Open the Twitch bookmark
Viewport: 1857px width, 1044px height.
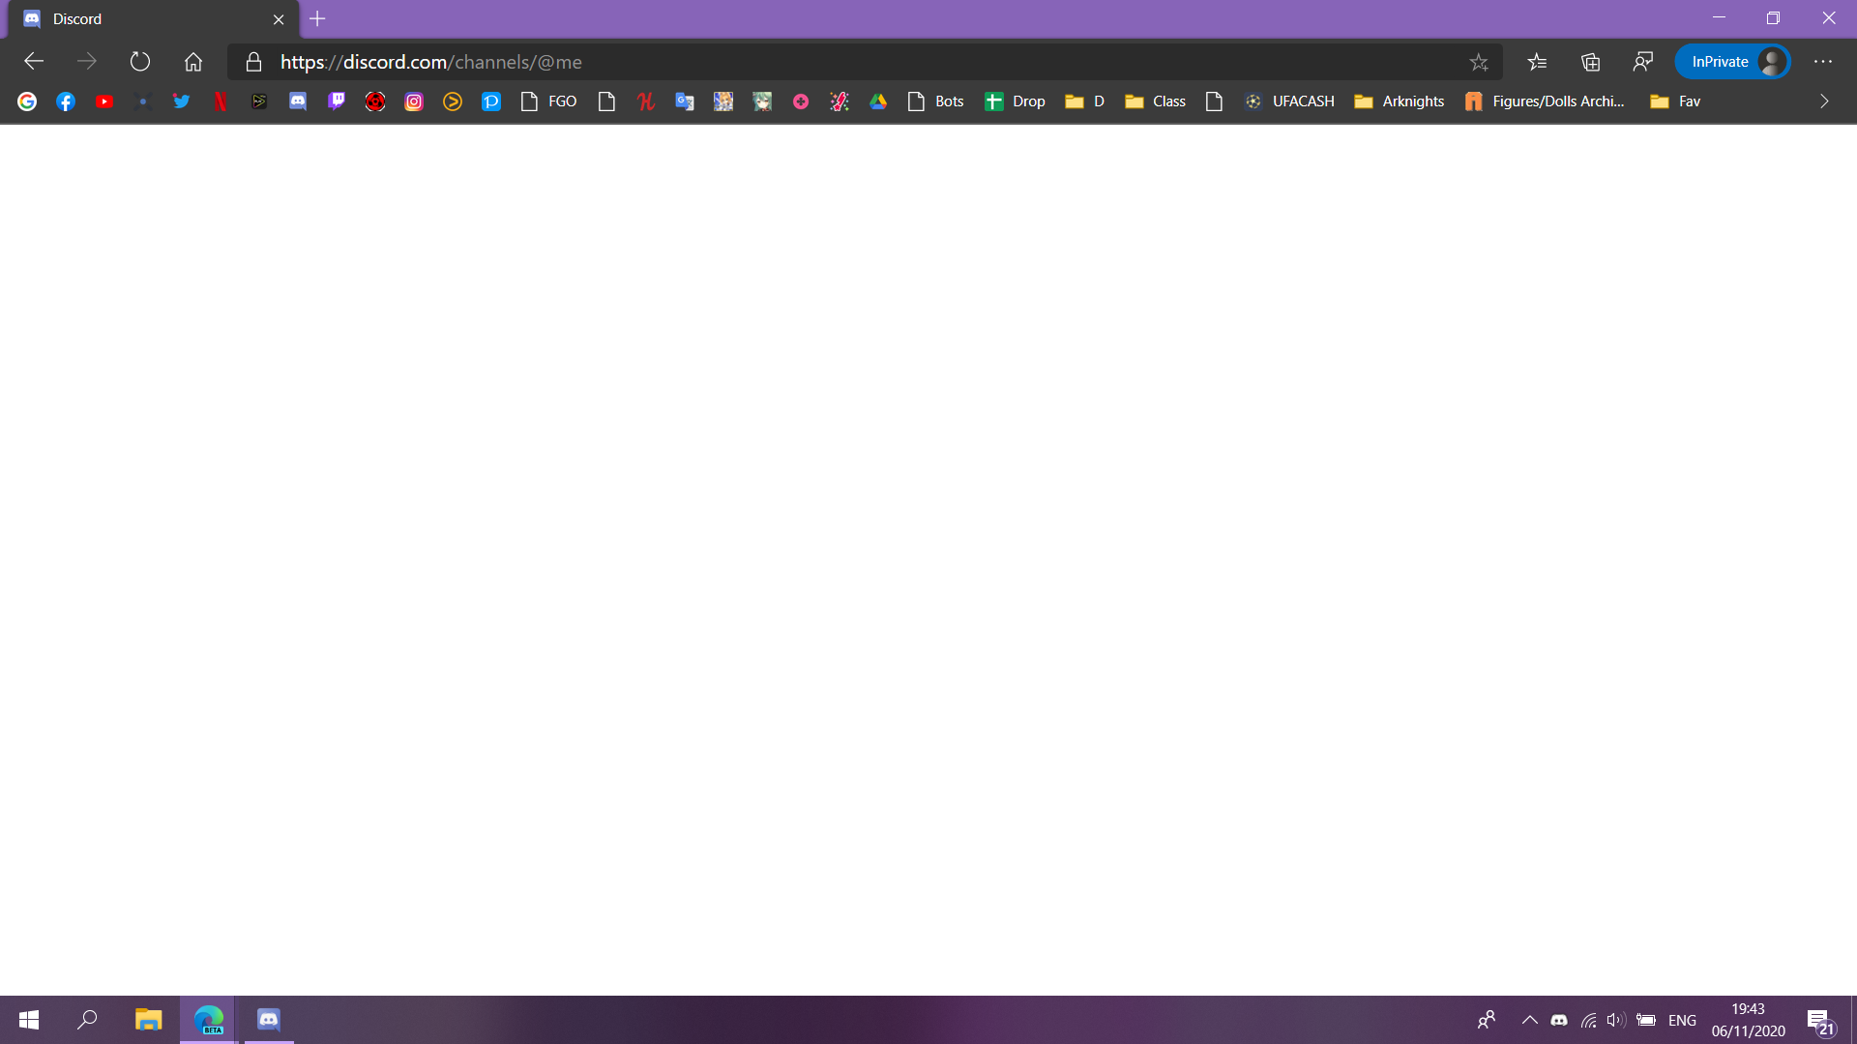pyautogui.click(x=337, y=101)
